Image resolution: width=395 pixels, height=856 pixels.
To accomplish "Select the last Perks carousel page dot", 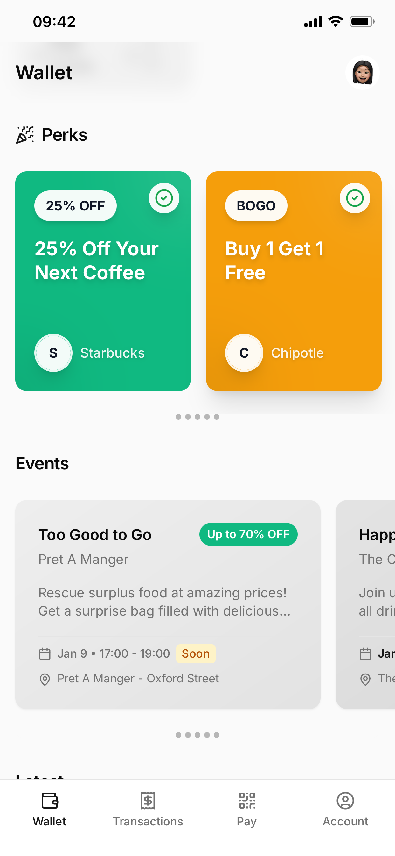I will (216, 417).
